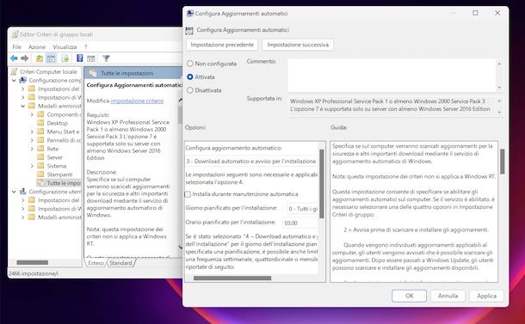Click the Opzioni panel horizontal scrollbar thumb

tap(232, 278)
